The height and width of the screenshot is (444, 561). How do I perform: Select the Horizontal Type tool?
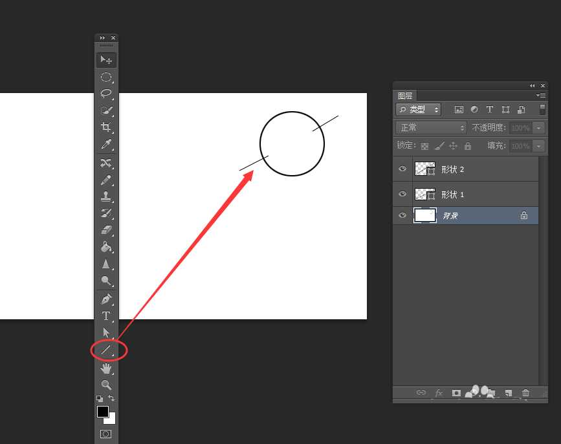click(106, 316)
